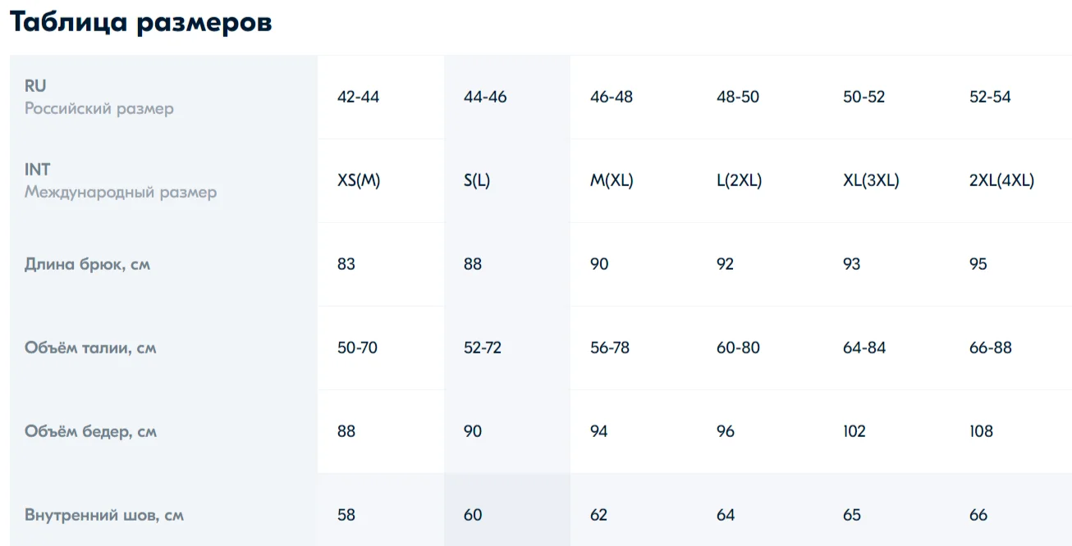Click the 'Таблица размеров' heading
The height and width of the screenshot is (546, 1072).
pyautogui.click(x=140, y=22)
